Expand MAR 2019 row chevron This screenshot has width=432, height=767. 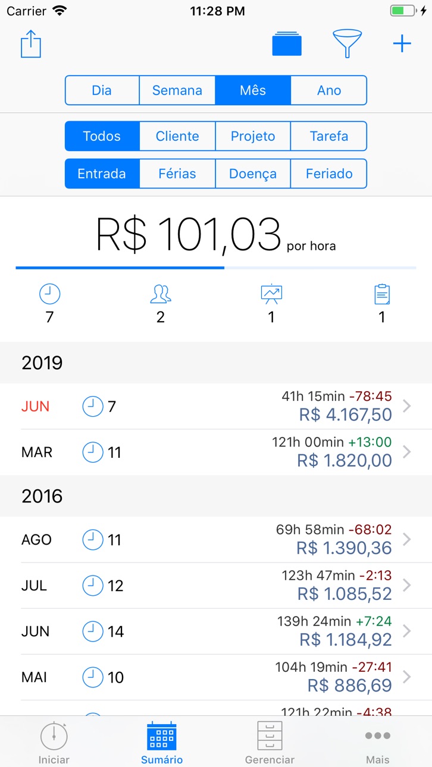[407, 452]
